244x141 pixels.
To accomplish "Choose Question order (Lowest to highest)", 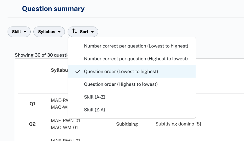I will [x=132, y=72].
